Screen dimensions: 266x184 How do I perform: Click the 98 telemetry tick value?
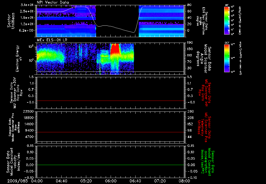(189, 130)
